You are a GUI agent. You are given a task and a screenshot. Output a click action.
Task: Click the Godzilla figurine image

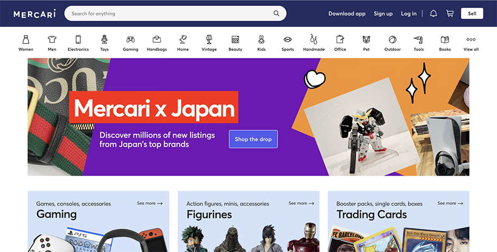point(230,240)
